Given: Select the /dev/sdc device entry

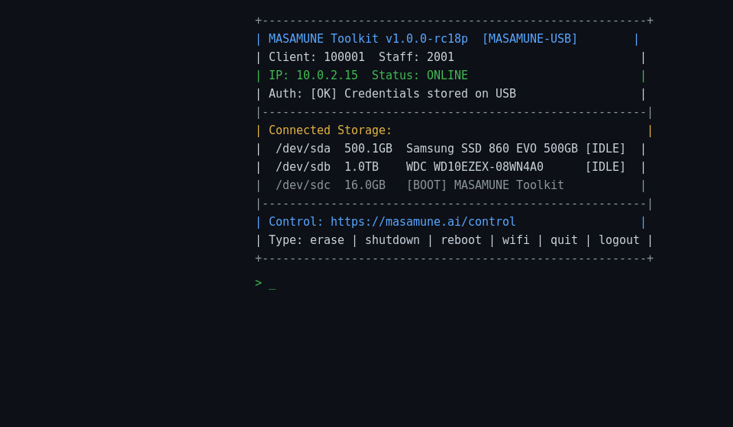Looking at the screenshot, I should (303, 185).
